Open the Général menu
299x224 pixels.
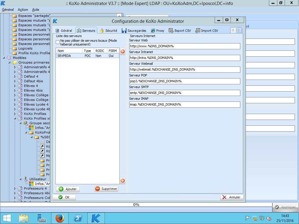point(8,10)
